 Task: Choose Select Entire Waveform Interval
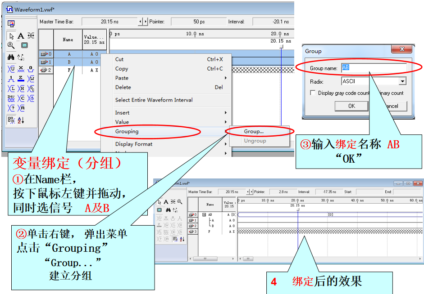(172, 100)
